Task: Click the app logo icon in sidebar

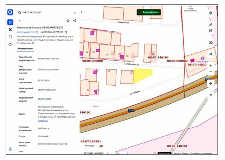Action: 10,12
